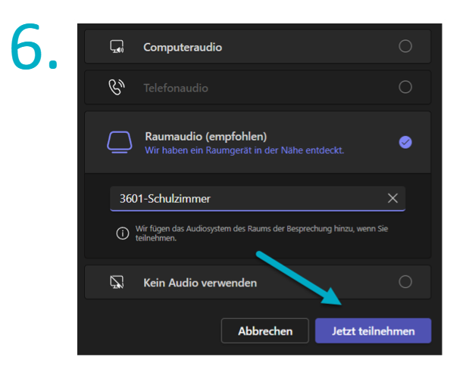
Task: Click the note 'Wir fügen das Audiosystem des Raums'
Action: click(261, 234)
